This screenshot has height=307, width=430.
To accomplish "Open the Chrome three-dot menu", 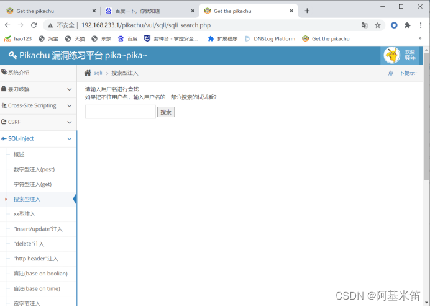I will (x=421, y=25).
